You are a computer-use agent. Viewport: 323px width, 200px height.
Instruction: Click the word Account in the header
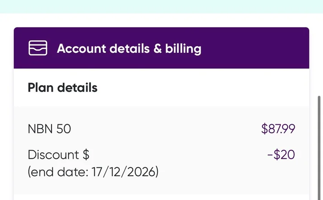pos(81,48)
